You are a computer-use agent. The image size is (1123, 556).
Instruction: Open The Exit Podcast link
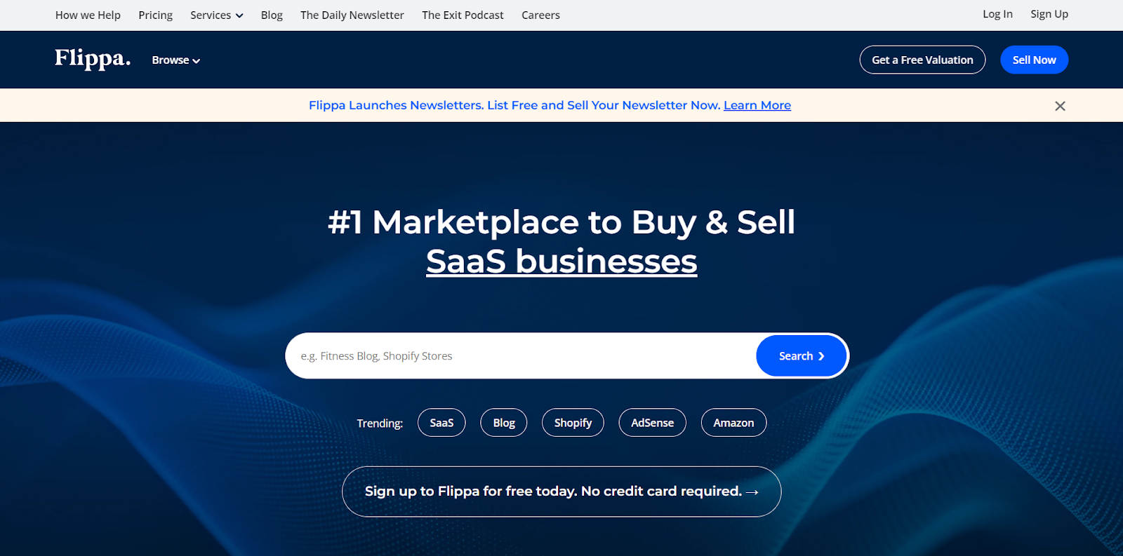point(463,15)
